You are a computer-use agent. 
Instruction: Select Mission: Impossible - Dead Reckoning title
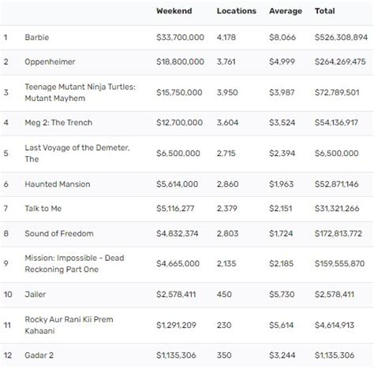(74, 264)
